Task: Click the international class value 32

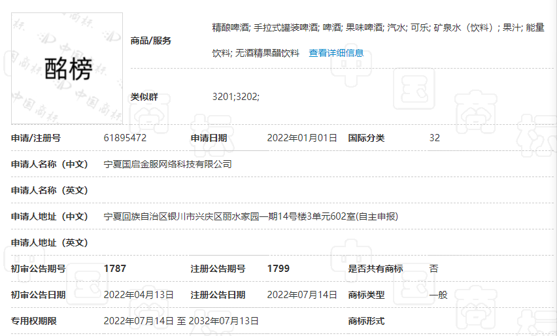Action: click(x=435, y=138)
